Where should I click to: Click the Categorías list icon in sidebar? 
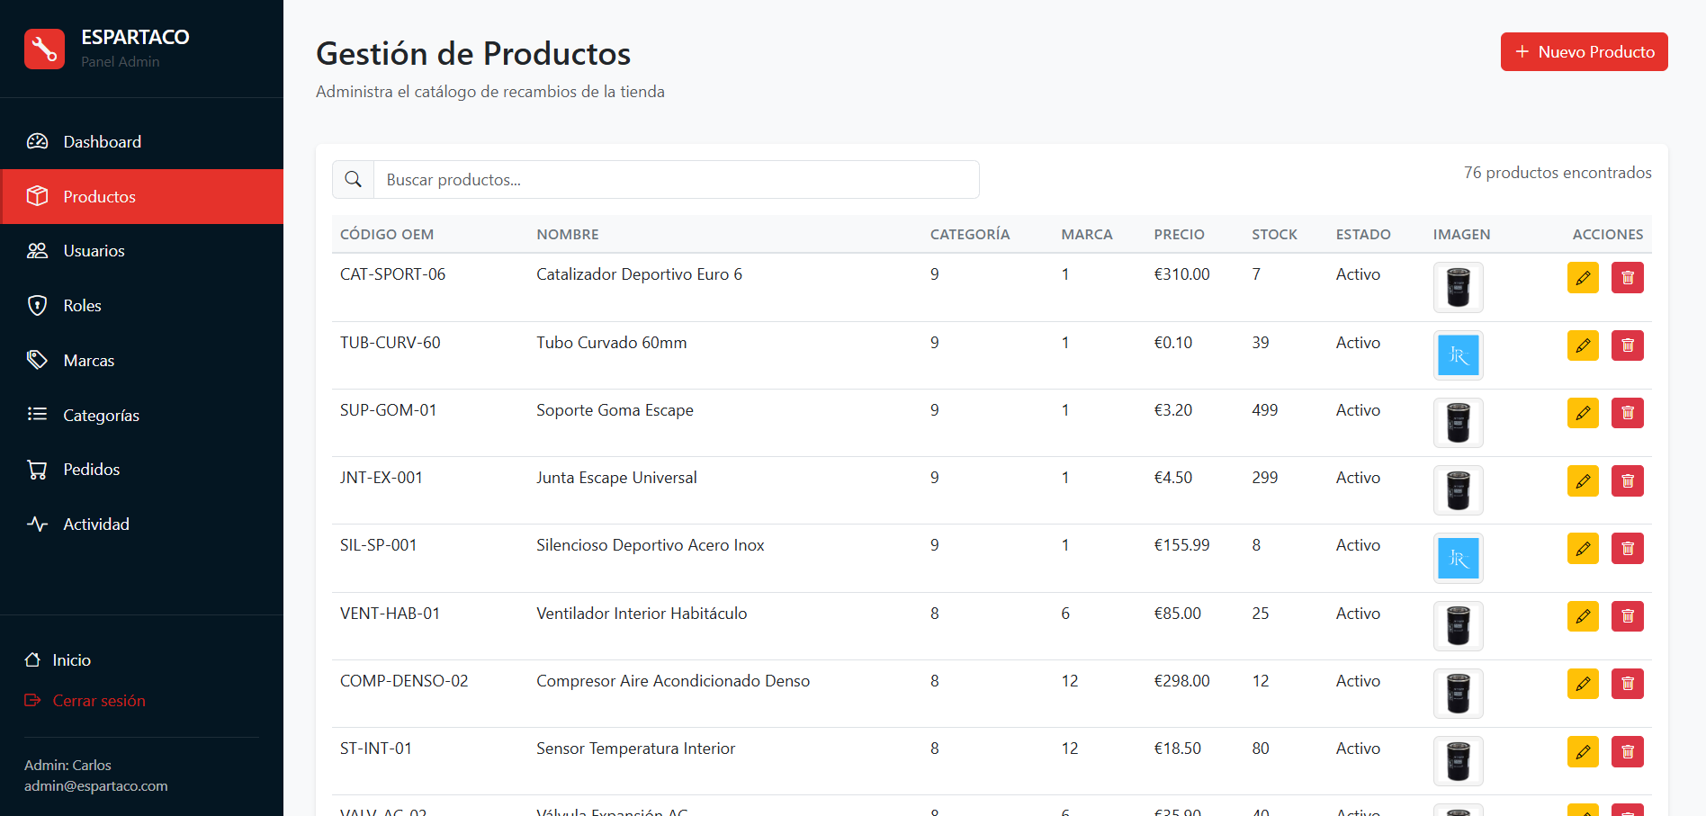[x=37, y=415]
